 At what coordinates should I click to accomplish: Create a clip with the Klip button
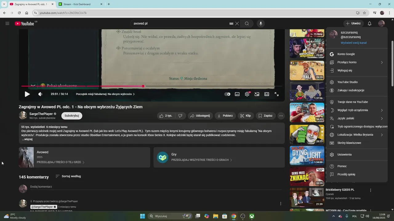pyautogui.click(x=246, y=116)
